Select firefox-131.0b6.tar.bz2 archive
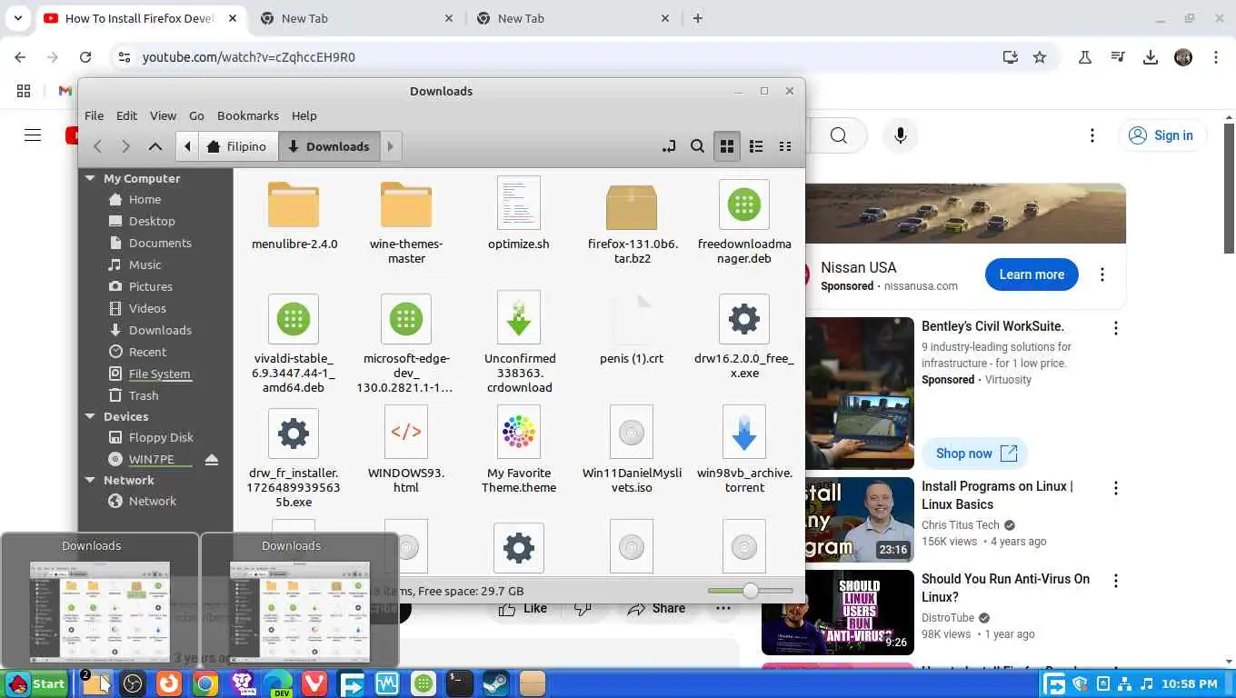The width and height of the screenshot is (1236, 698). 632,222
